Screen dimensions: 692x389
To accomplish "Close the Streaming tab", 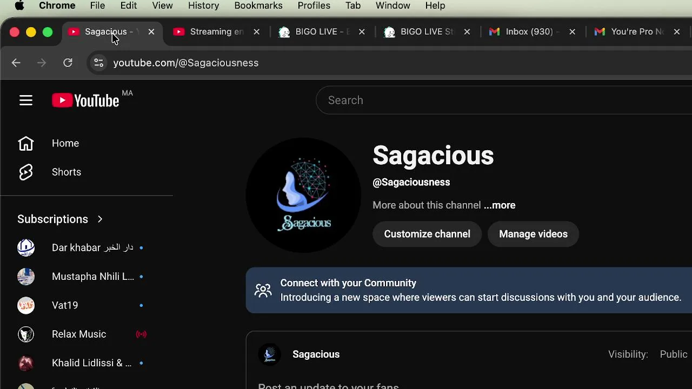I will (257, 32).
